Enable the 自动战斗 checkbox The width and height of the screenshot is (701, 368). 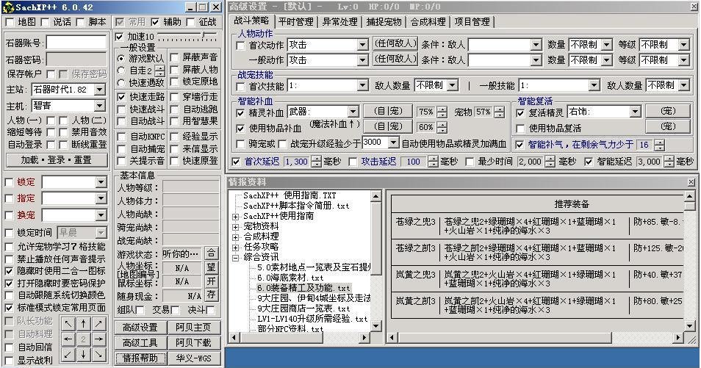(x=121, y=121)
